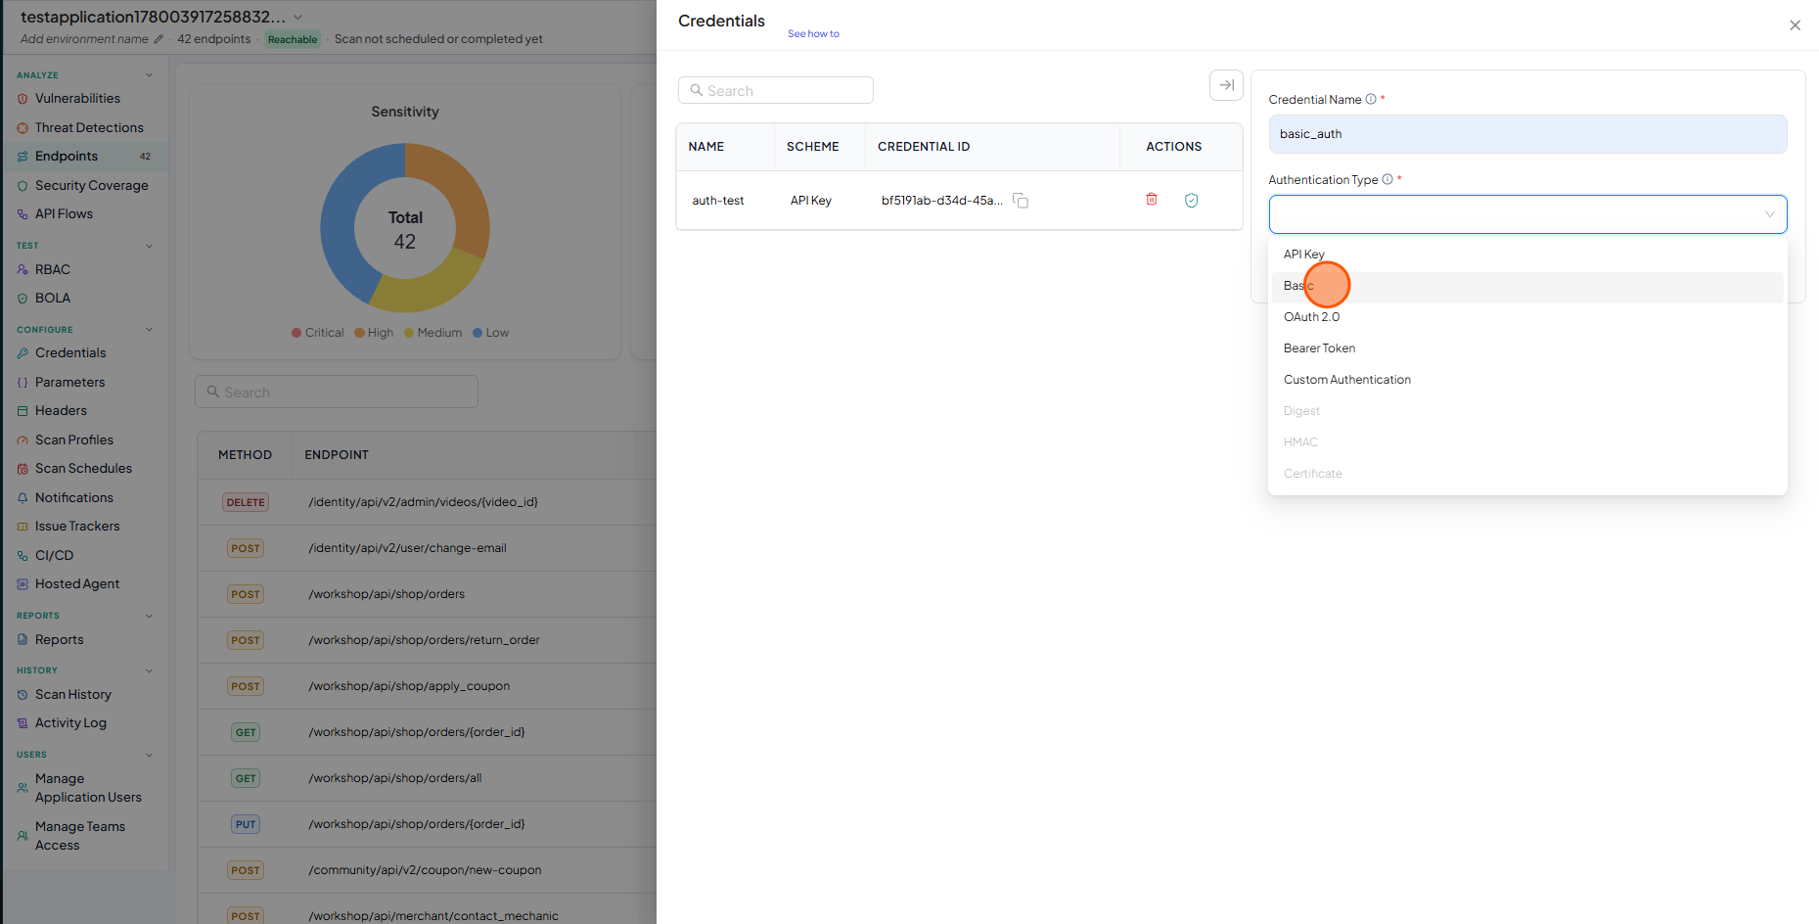Click the endpoints Search field

[336, 393]
